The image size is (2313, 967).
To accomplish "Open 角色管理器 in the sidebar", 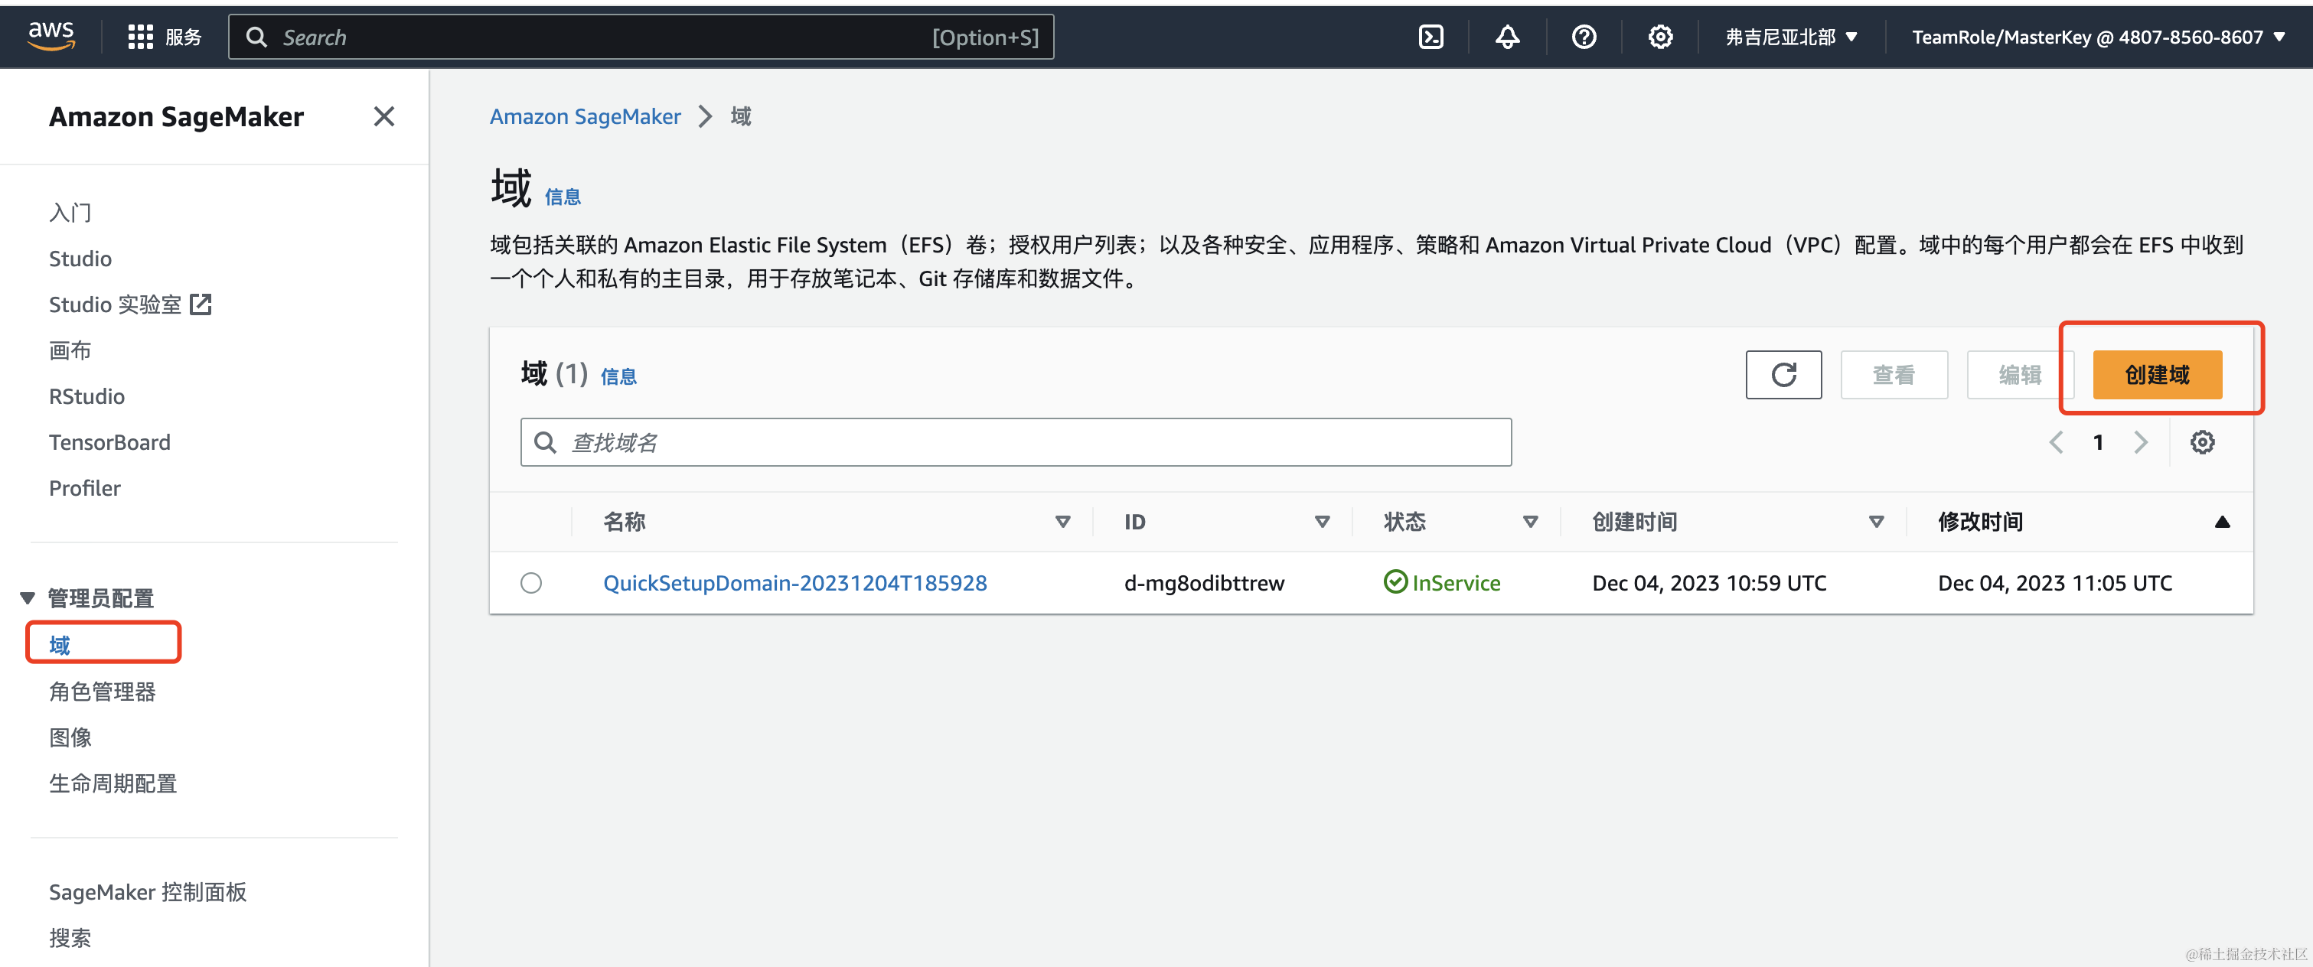I will click(x=103, y=692).
